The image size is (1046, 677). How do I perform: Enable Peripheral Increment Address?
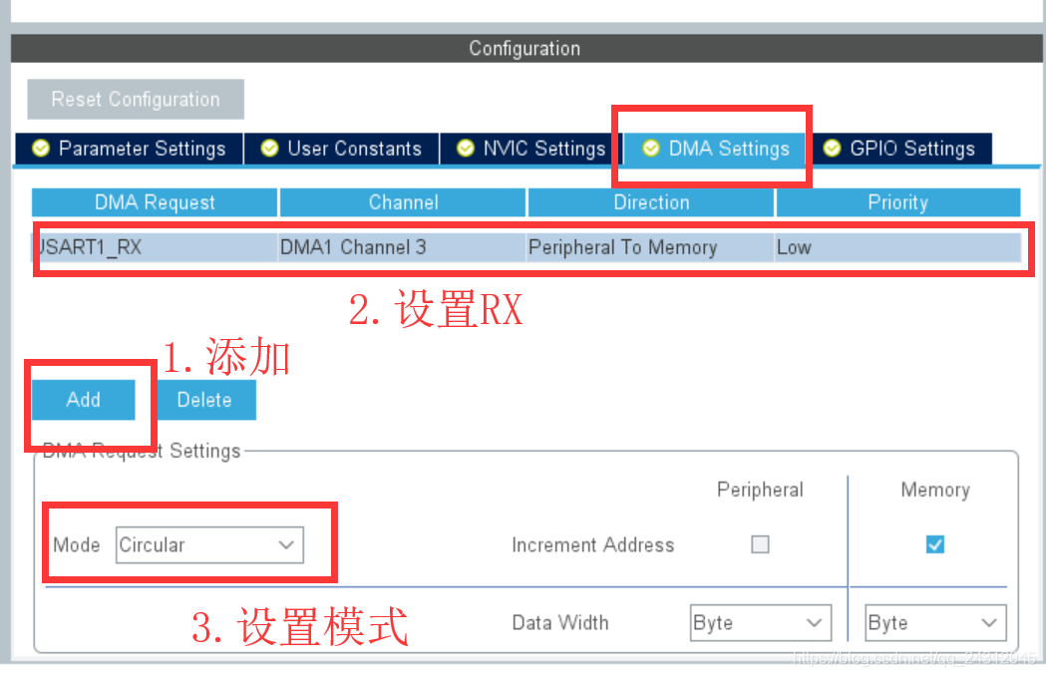(x=759, y=544)
